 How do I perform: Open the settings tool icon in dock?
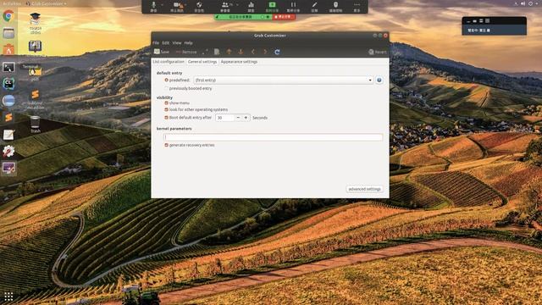tap(8, 151)
